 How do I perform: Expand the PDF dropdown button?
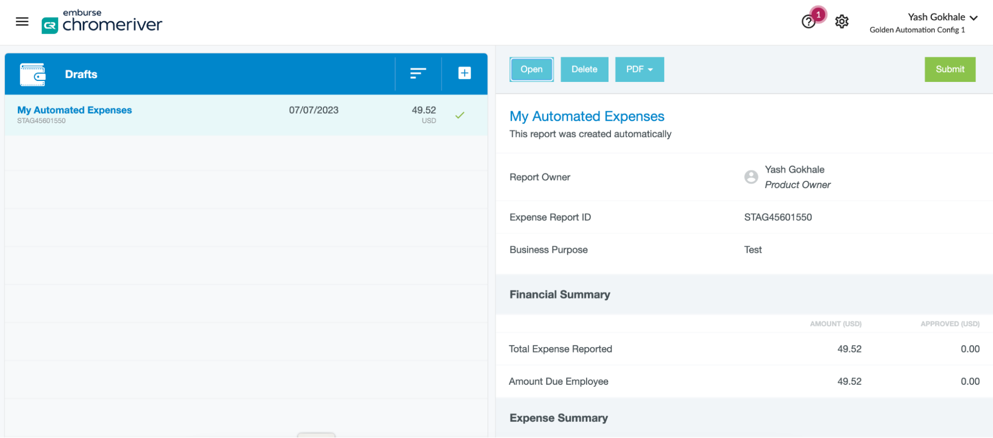[x=639, y=70]
